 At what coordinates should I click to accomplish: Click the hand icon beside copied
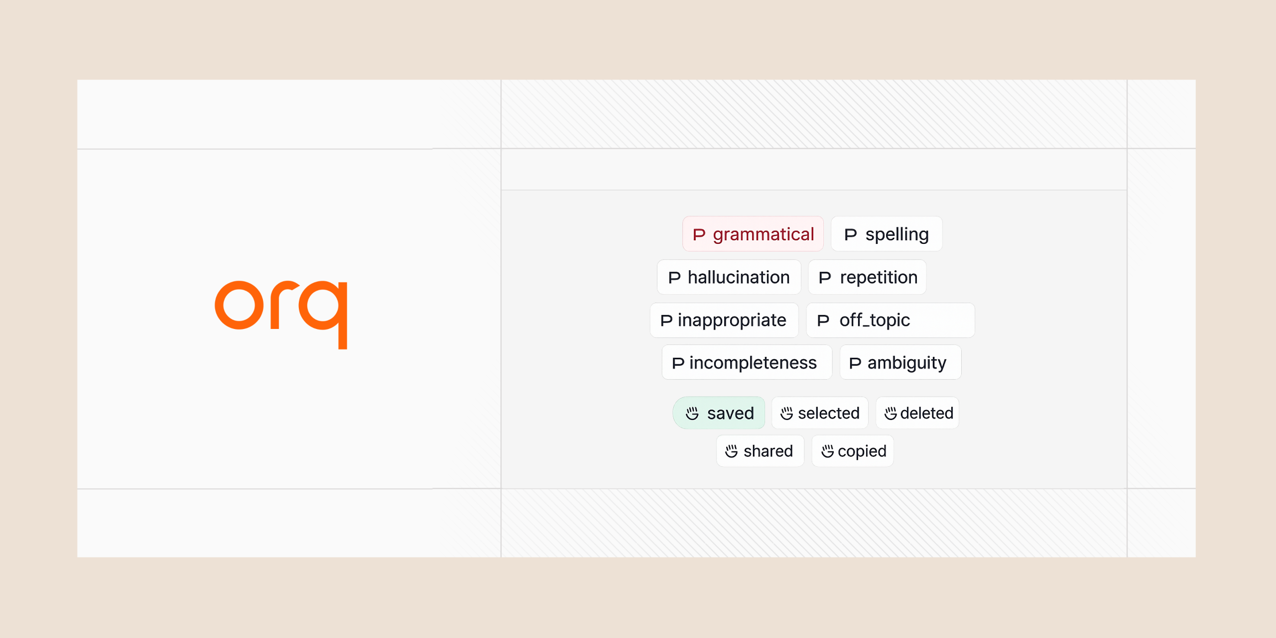[x=827, y=451]
